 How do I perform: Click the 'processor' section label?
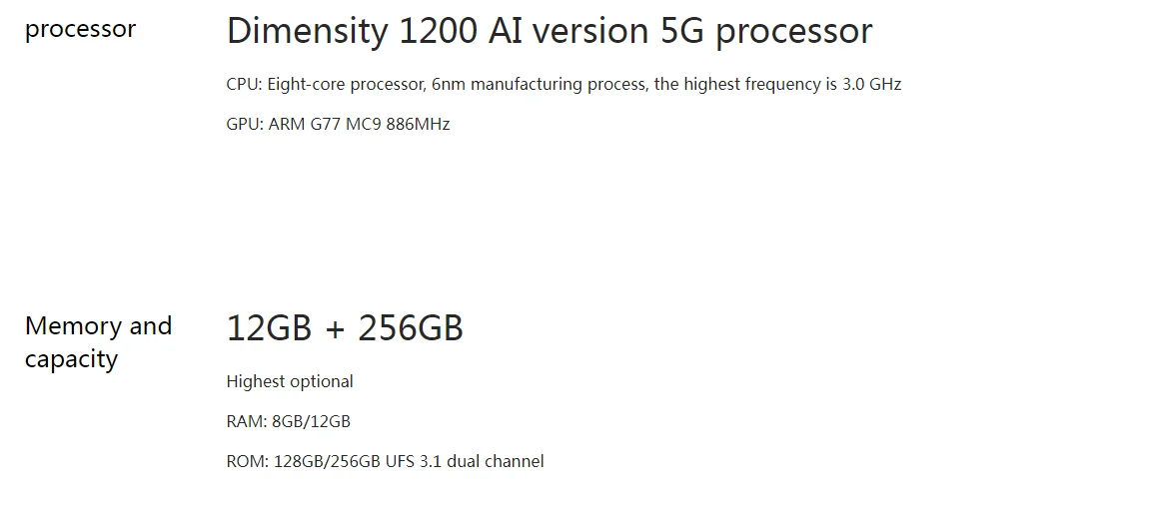[x=81, y=30]
